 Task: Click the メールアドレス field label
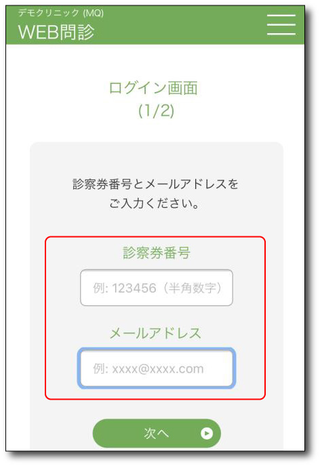pos(155,333)
